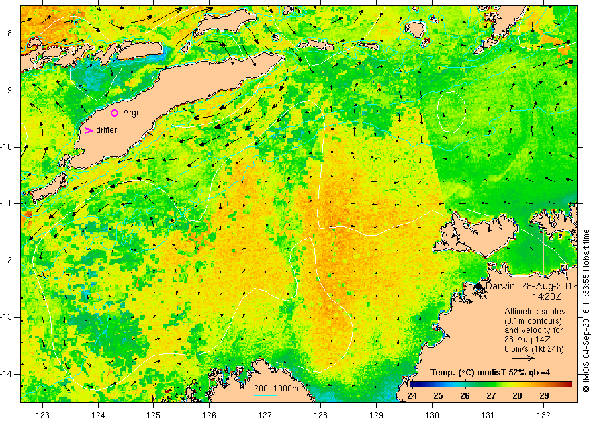Click the 24 value on the temperature scale

[412, 396]
